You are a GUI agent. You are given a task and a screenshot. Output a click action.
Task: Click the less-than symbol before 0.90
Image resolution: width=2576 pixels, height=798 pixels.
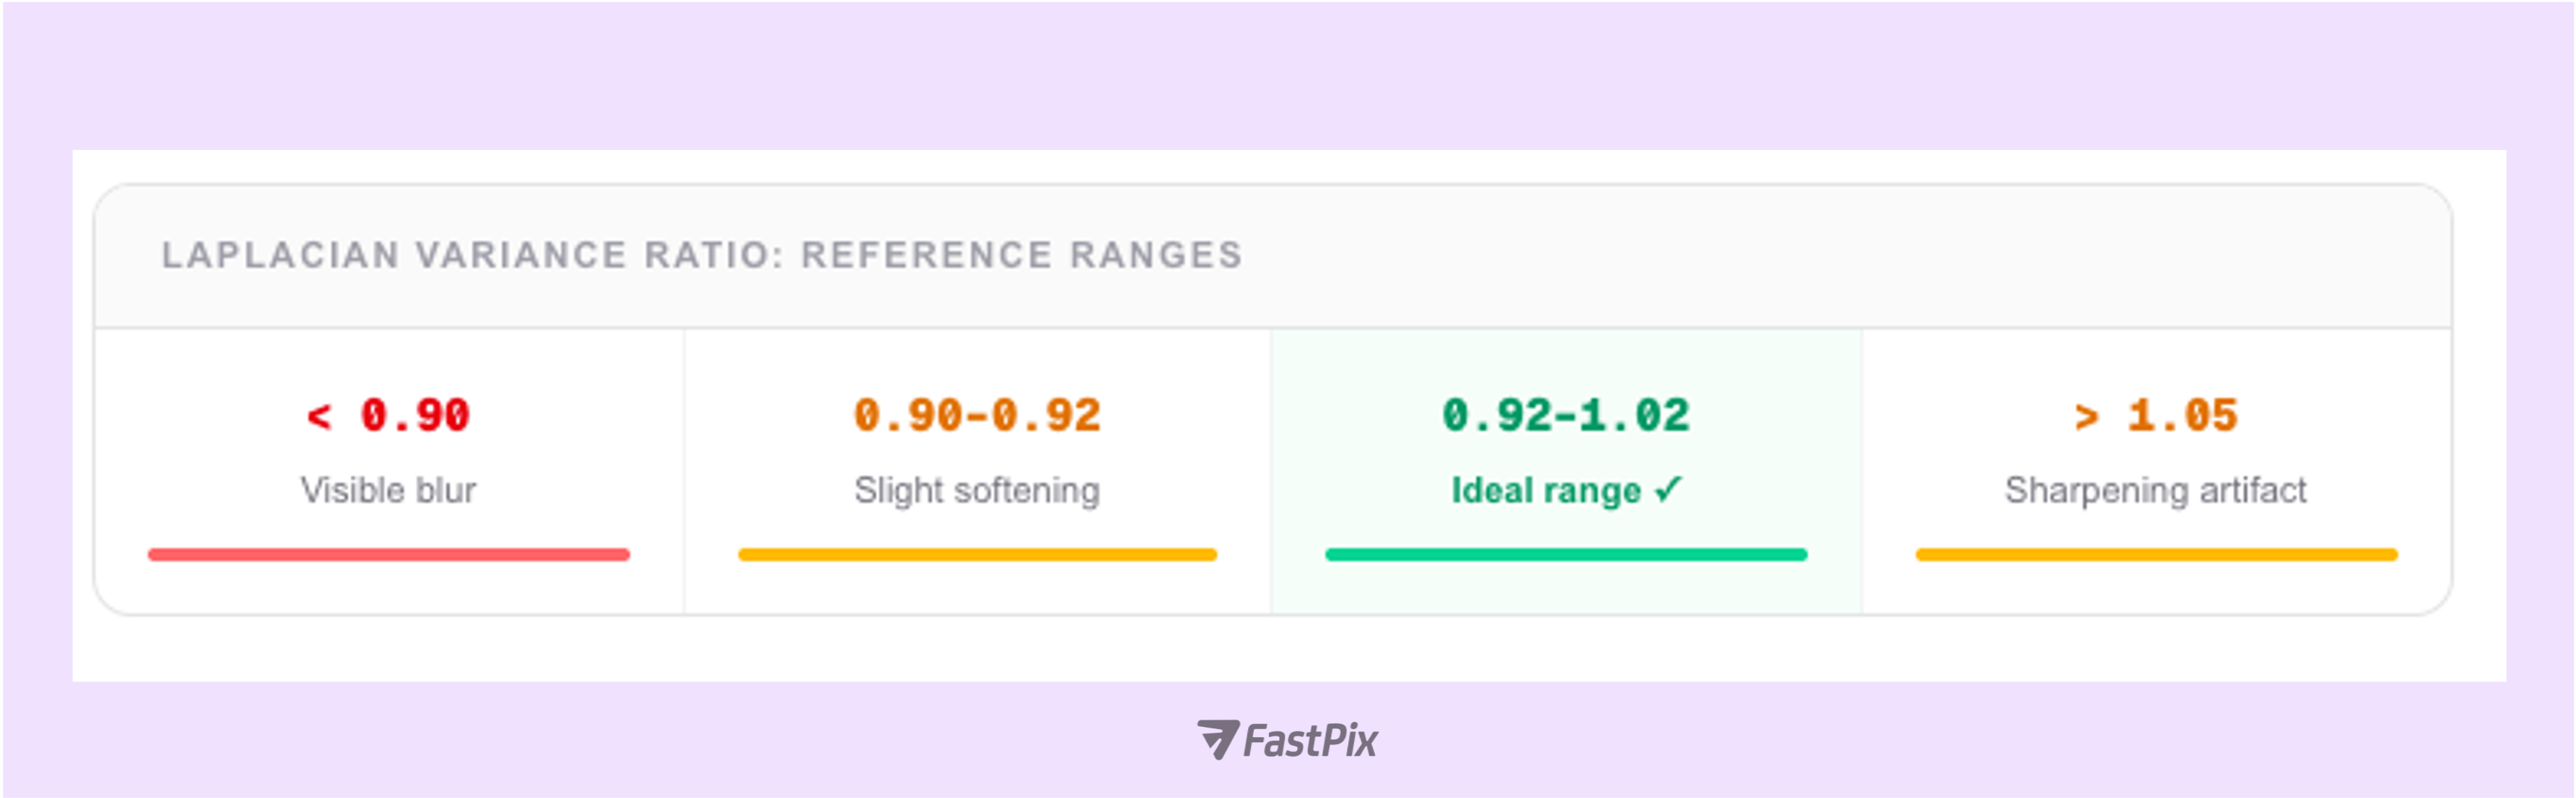pyautogui.click(x=319, y=416)
